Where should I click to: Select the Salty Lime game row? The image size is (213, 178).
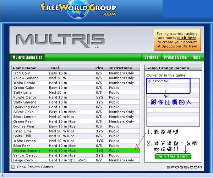tap(76, 93)
